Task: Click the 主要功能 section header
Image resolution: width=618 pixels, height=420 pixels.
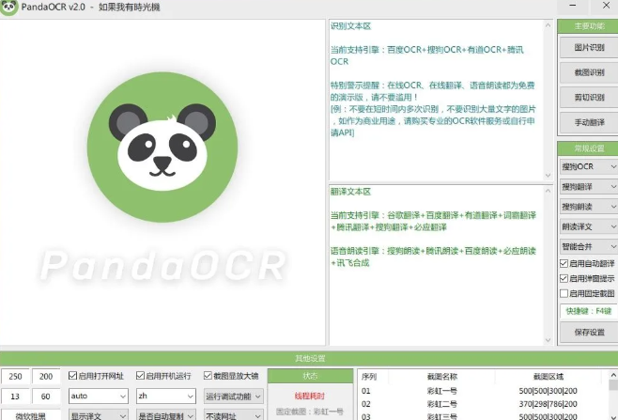Action: 589,26
